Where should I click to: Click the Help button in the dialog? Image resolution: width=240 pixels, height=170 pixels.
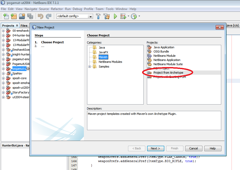213,148
